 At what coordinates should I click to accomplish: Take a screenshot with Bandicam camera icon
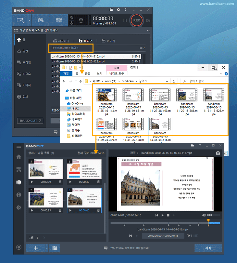[148, 20]
